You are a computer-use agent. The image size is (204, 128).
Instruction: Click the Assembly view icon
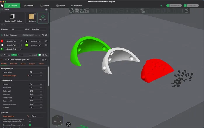point(187,11)
